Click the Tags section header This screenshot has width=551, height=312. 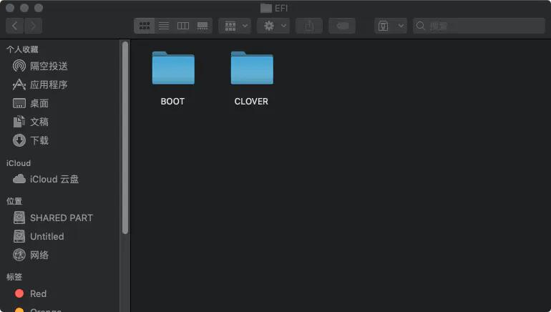pyautogui.click(x=14, y=277)
